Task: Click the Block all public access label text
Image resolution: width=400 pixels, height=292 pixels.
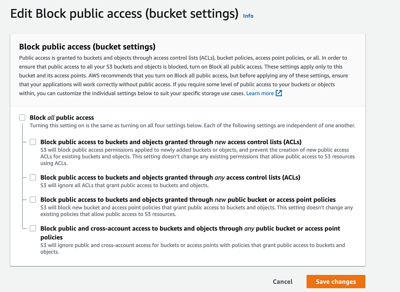Action: point(61,117)
